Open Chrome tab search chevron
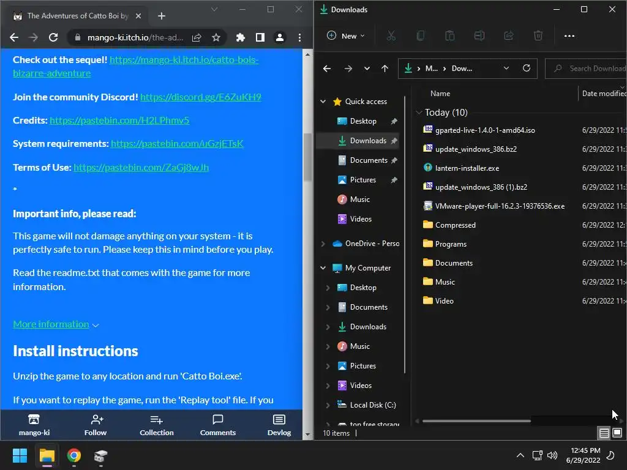The image size is (627, 470). [x=214, y=9]
